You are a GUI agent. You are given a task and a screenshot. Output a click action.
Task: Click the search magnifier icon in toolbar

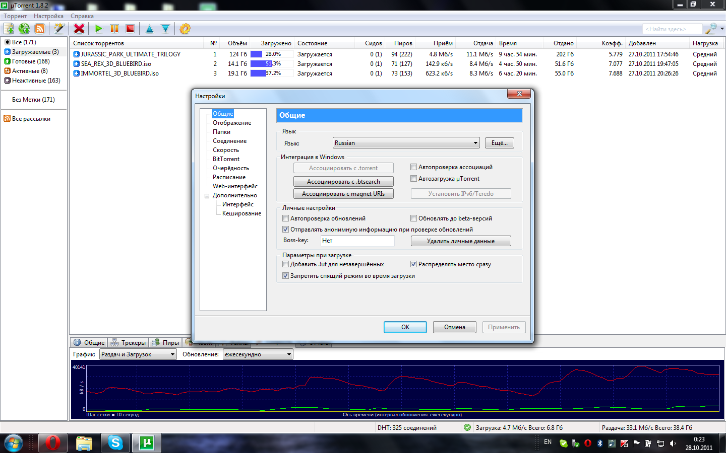tap(711, 29)
